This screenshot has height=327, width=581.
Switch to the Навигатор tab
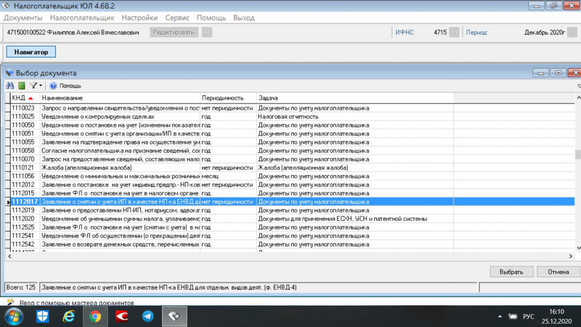click(31, 52)
